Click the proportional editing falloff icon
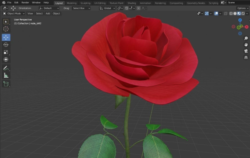 144,8
